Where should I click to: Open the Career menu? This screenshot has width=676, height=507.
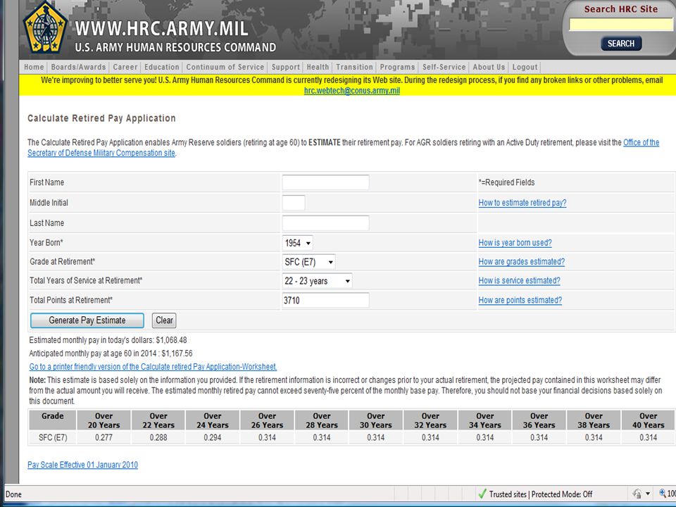pos(125,67)
